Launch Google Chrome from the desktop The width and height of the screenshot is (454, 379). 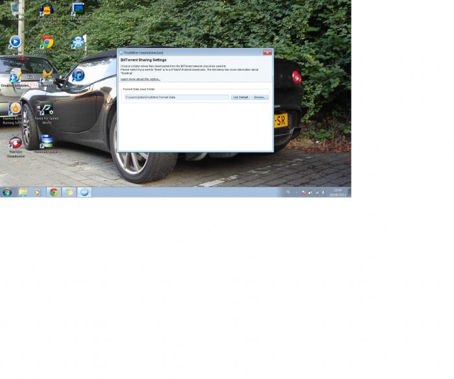point(47,43)
